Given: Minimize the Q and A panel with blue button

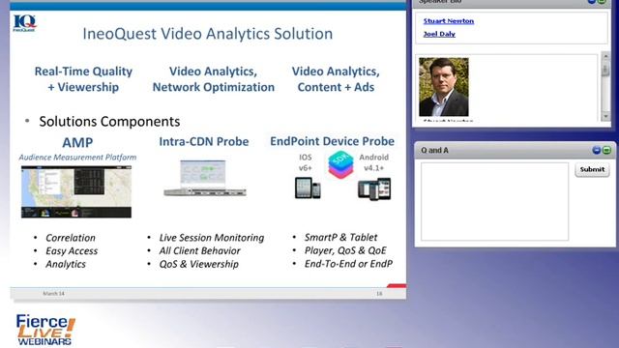Looking at the screenshot, I should 597,151.
